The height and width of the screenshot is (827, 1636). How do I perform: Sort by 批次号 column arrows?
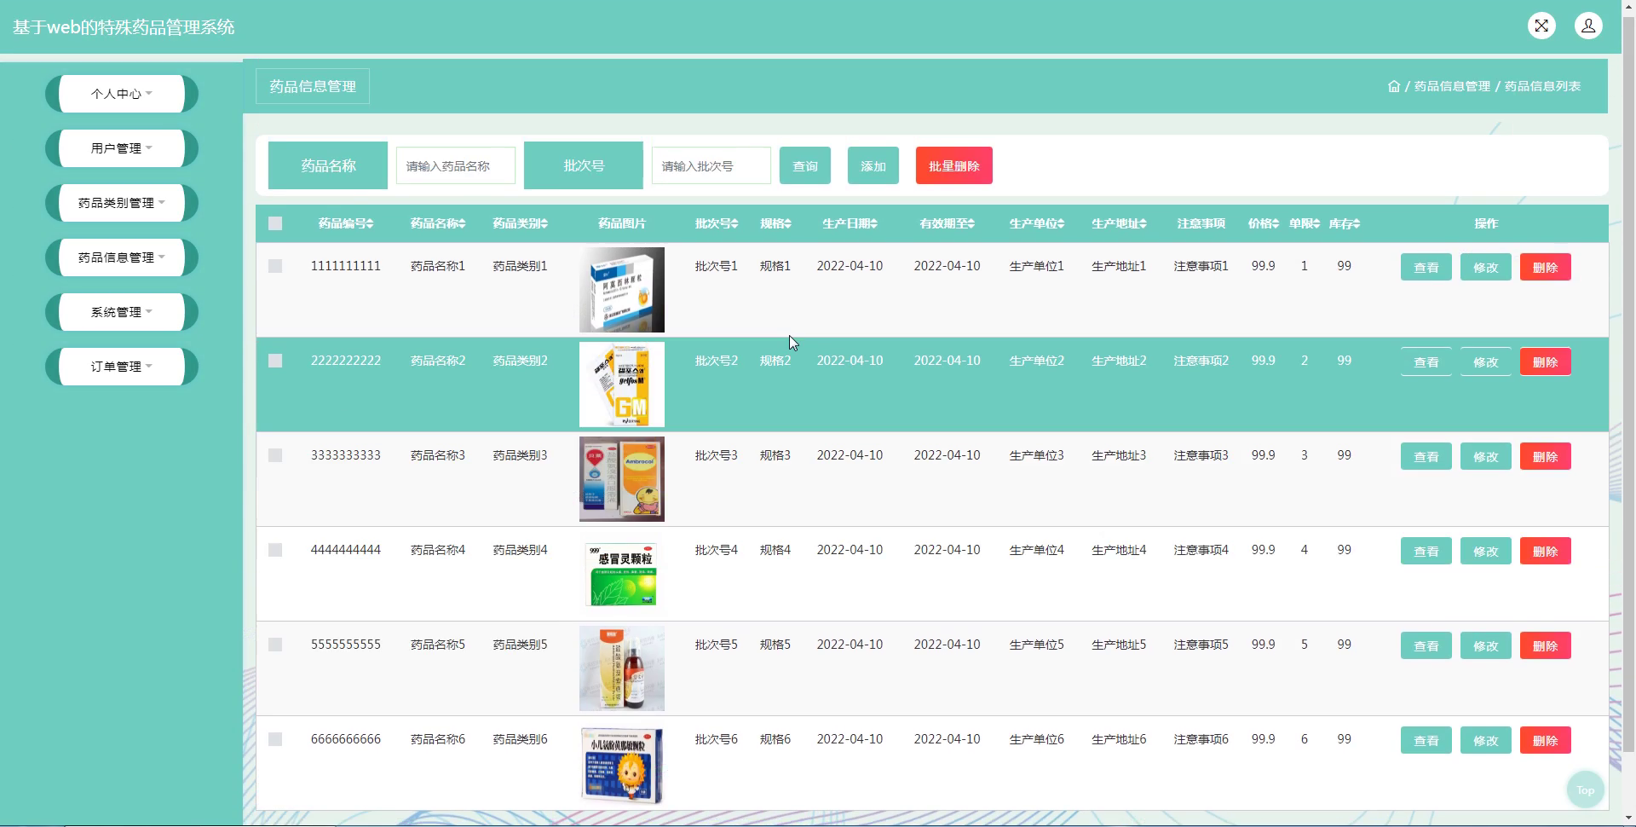(x=734, y=223)
